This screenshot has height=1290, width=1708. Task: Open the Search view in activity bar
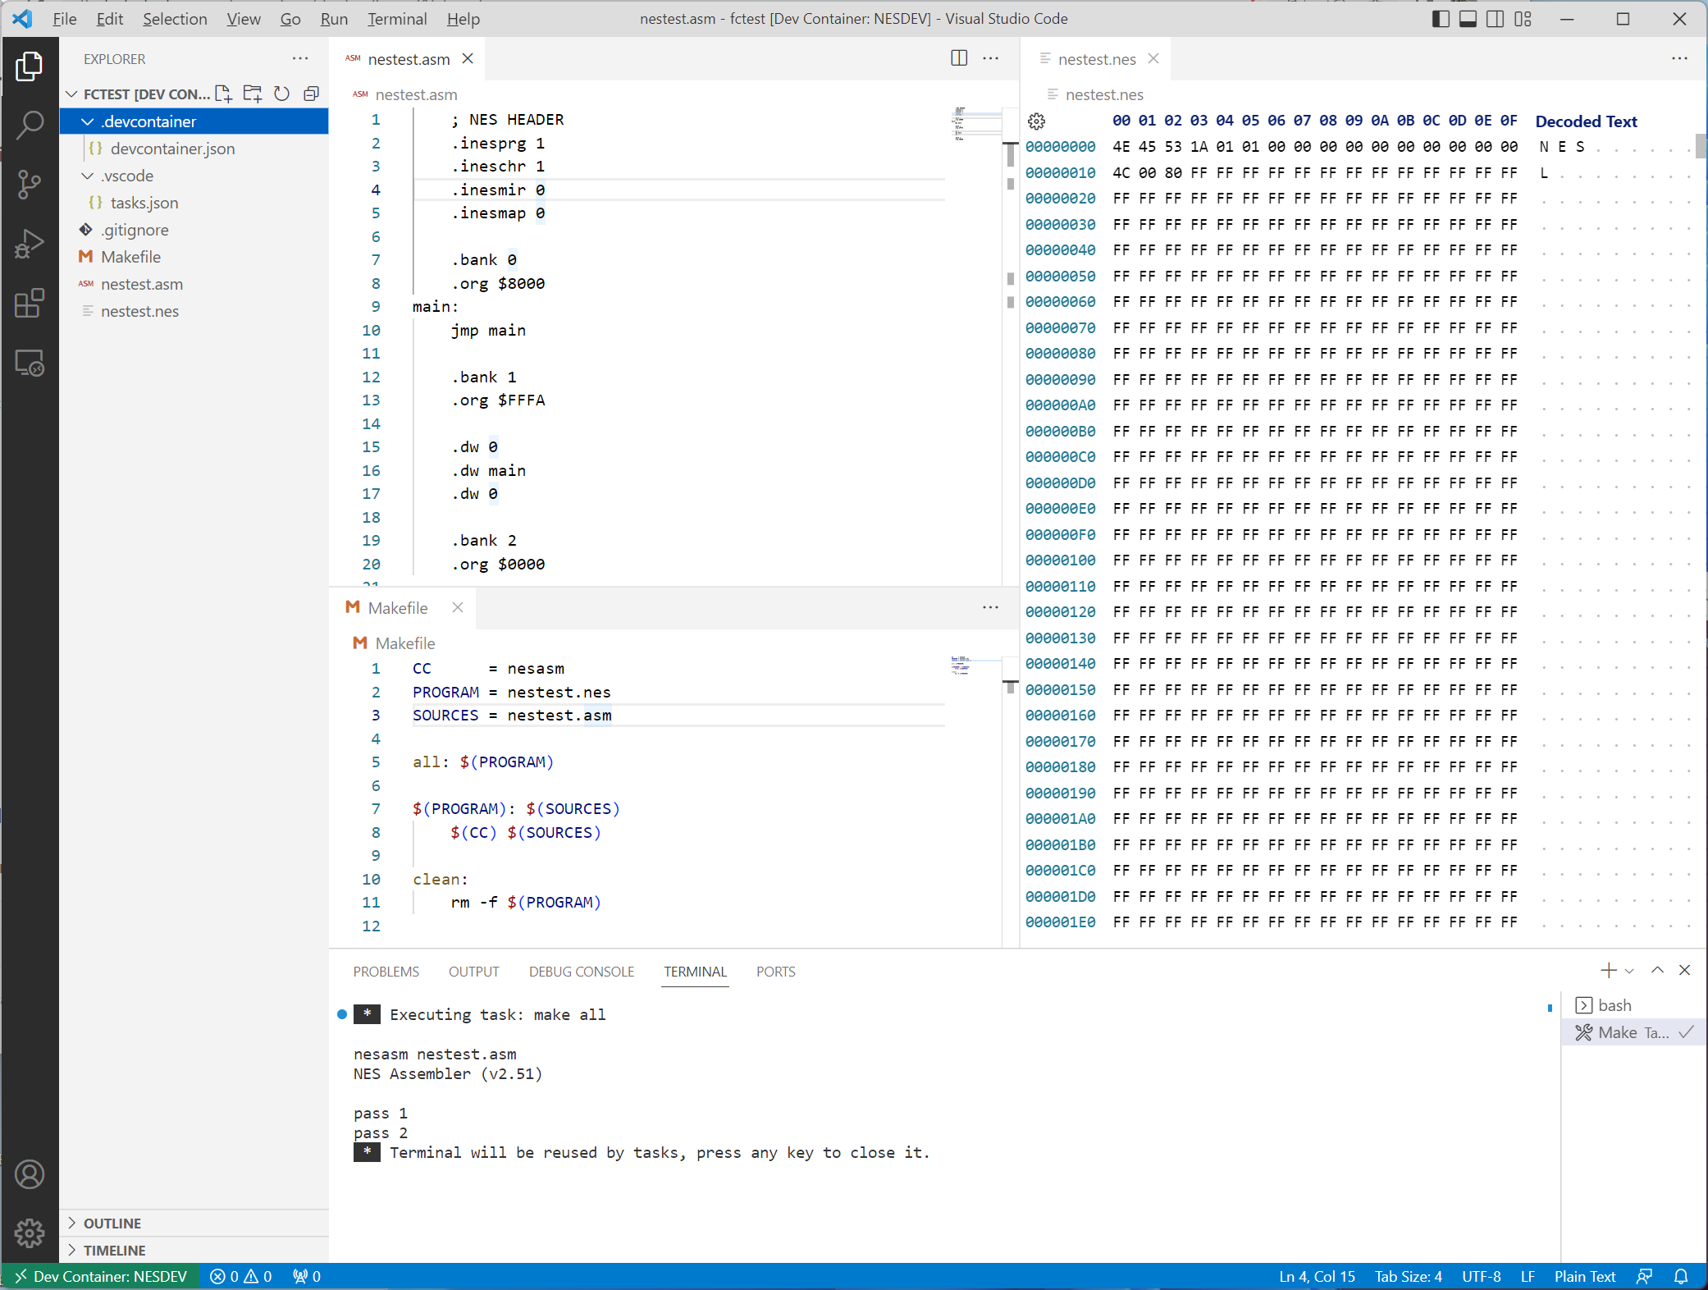point(30,126)
